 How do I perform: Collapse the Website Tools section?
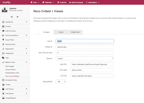point(26,62)
